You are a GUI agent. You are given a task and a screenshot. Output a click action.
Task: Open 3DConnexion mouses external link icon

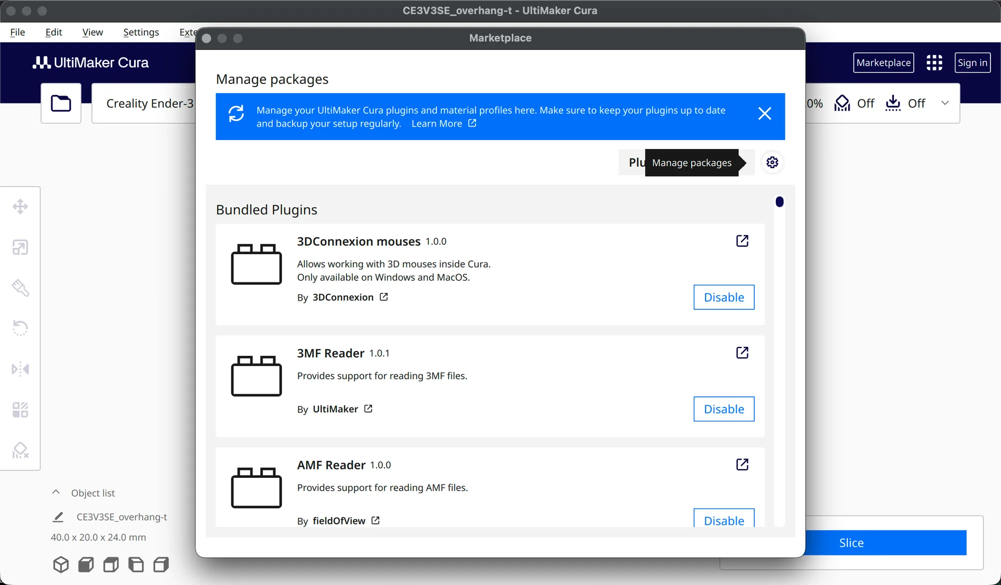[x=742, y=241]
